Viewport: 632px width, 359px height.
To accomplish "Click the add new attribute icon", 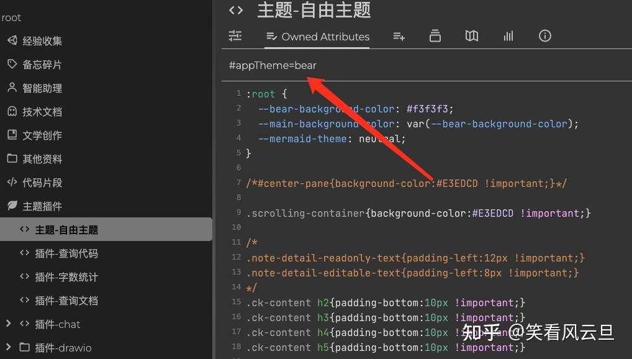I will tap(399, 37).
